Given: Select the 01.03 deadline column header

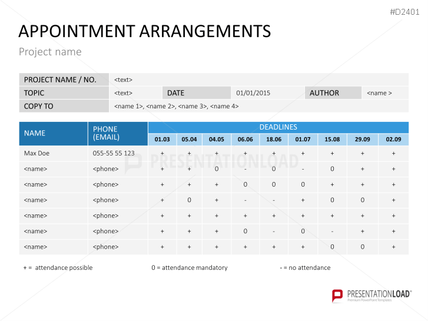Looking at the screenshot, I should (162, 140).
